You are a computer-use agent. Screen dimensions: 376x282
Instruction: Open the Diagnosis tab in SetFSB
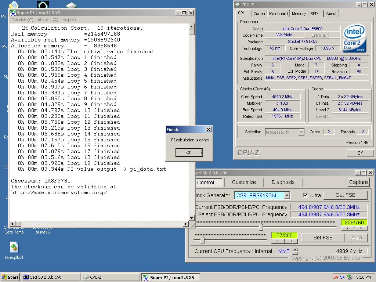point(283,182)
